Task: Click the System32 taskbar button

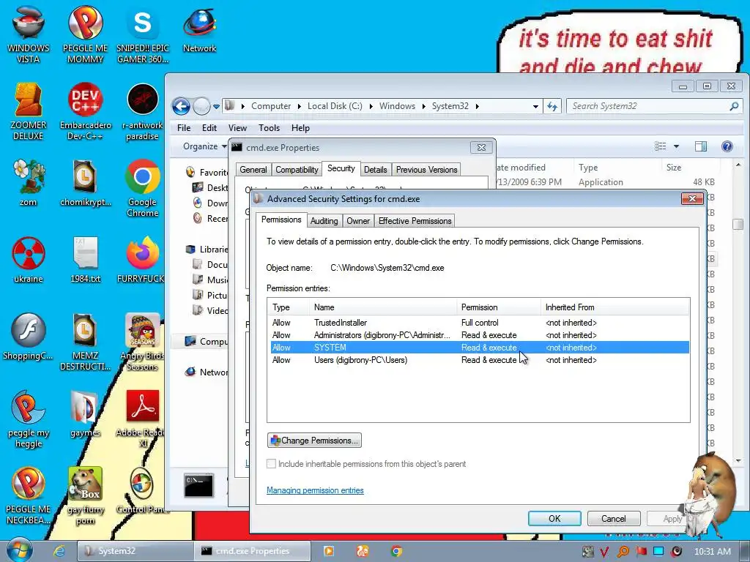Action: click(x=135, y=551)
